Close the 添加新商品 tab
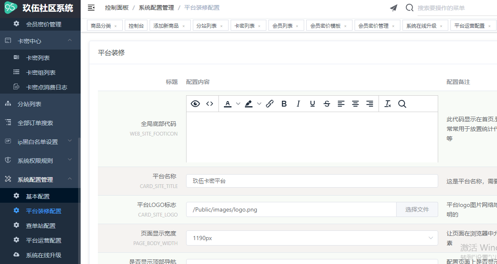 (184, 26)
